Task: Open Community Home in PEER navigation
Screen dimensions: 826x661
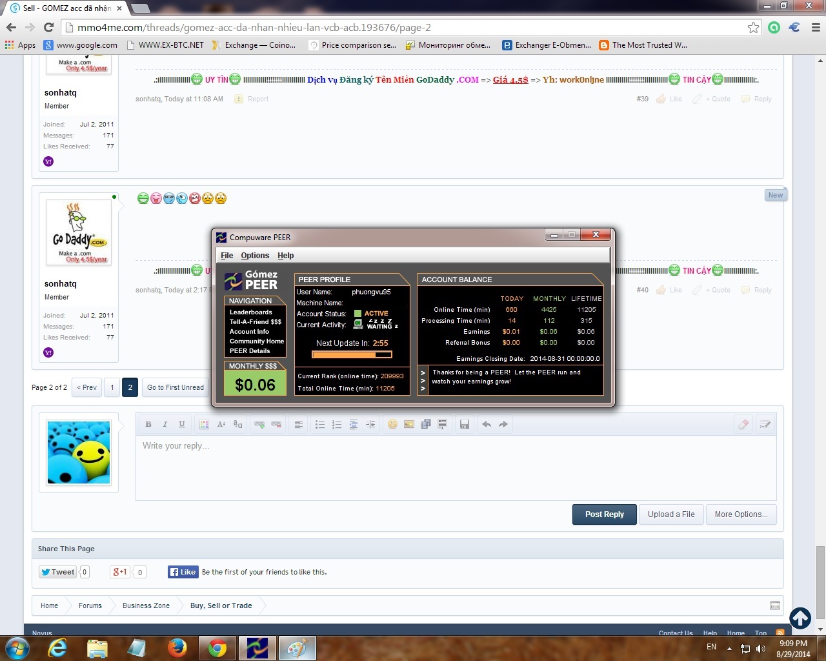Action: click(257, 341)
